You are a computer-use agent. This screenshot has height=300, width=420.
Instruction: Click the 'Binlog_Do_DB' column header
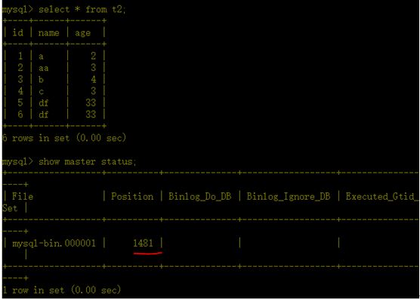tap(200, 197)
